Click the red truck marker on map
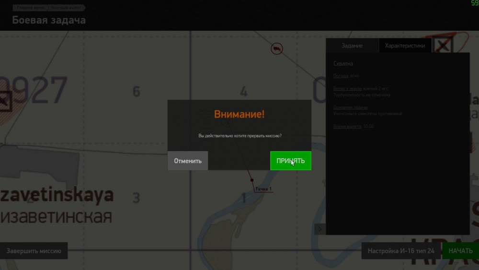 tap(277, 48)
